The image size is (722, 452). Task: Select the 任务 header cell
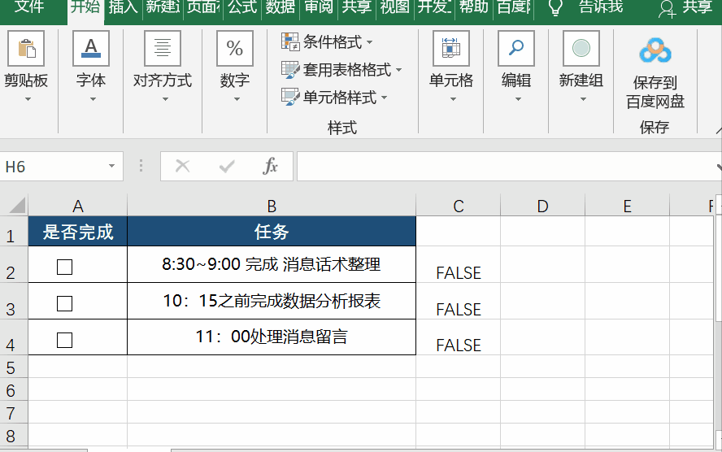coord(272,231)
